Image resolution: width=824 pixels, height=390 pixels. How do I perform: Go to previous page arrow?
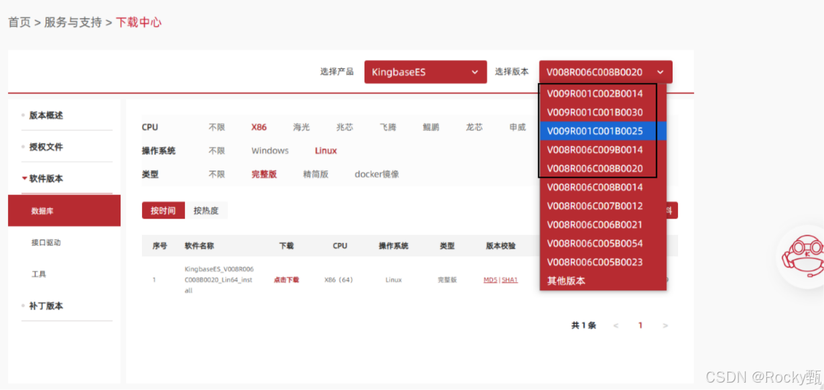click(x=616, y=325)
